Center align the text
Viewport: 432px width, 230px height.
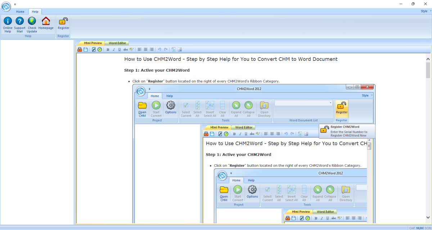145,50
